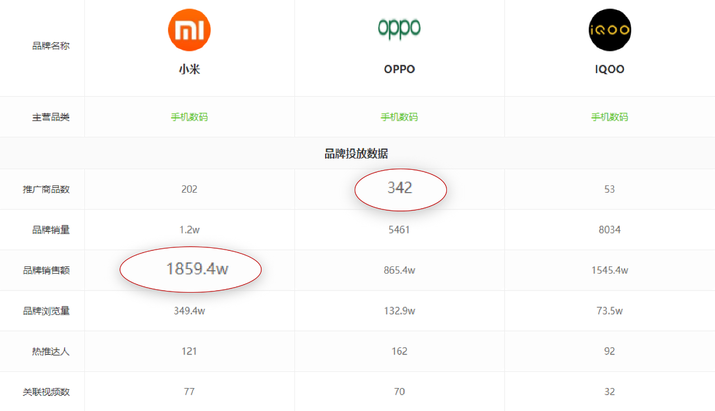The height and width of the screenshot is (411, 715).
Task: Click IQOO brand sales volume 8034
Action: 609,230
